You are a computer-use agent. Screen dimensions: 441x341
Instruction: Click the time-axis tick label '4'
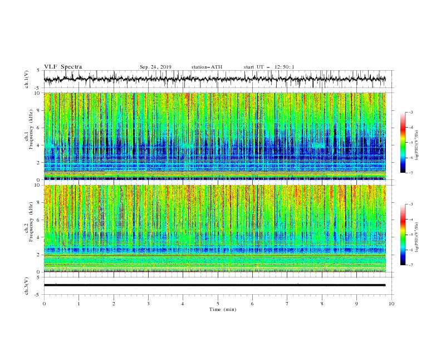pos(183,304)
